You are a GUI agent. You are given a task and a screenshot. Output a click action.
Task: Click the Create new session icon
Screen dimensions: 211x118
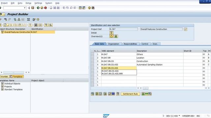80,8
